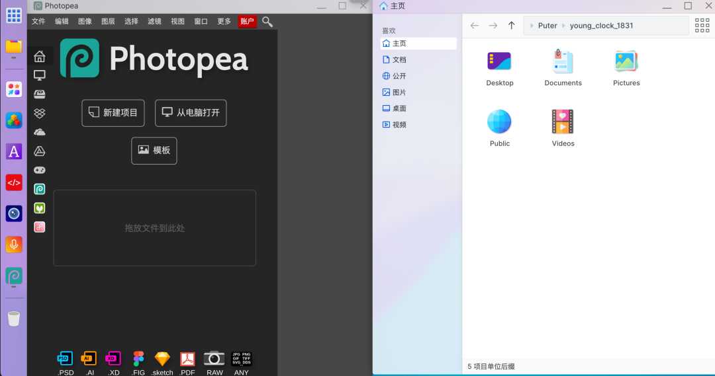Select the green Vectorpea icon in sidebar
The width and height of the screenshot is (715, 376).
click(x=40, y=208)
